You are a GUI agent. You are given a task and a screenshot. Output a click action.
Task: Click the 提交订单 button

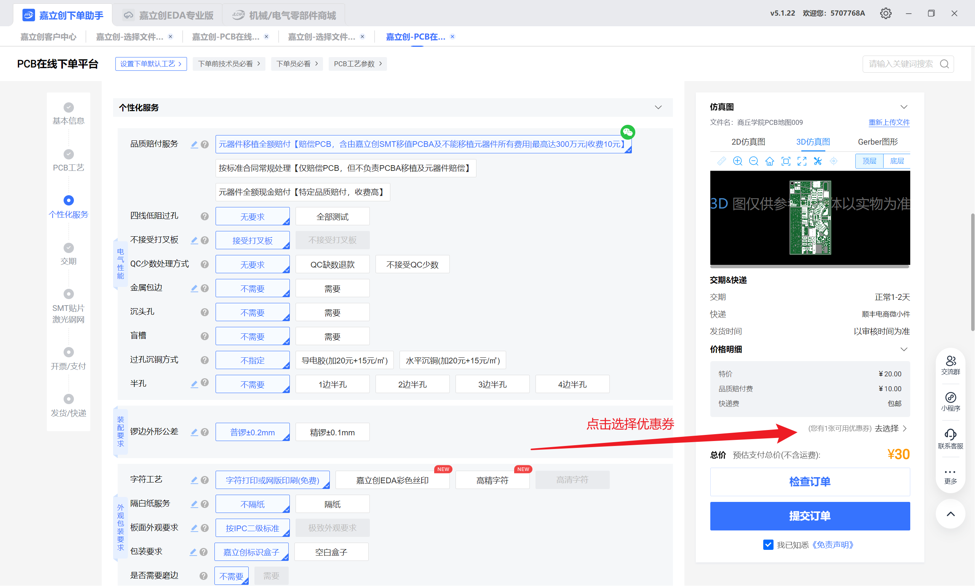tap(809, 516)
